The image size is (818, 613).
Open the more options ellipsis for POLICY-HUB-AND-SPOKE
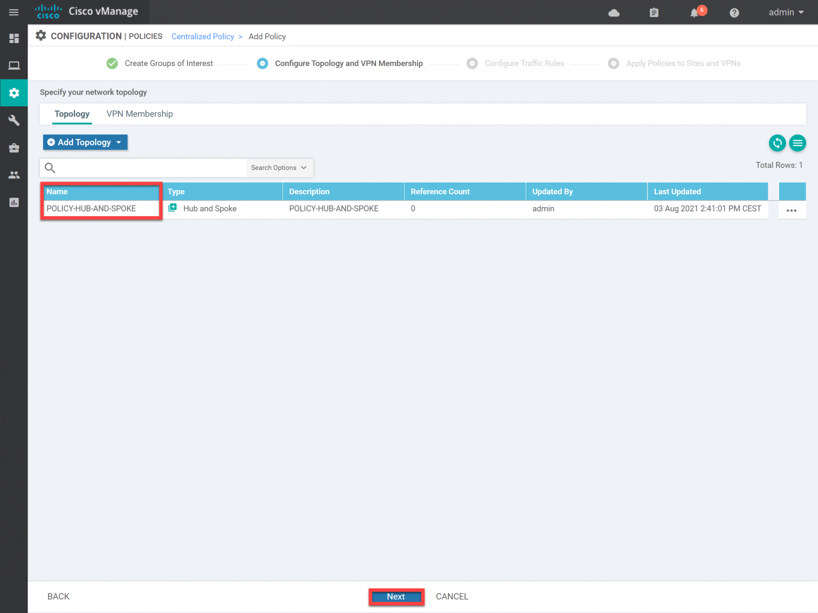click(792, 210)
